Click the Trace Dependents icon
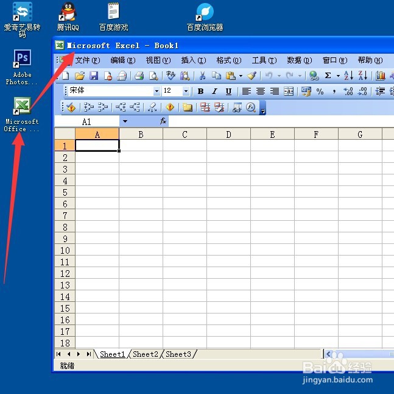 [x=121, y=108]
